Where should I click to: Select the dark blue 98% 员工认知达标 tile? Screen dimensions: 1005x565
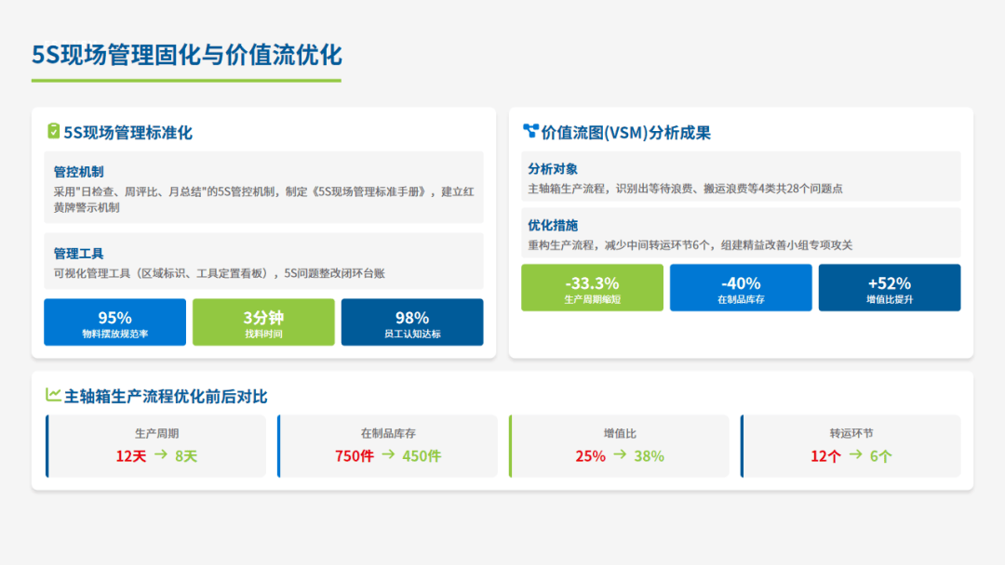click(412, 322)
